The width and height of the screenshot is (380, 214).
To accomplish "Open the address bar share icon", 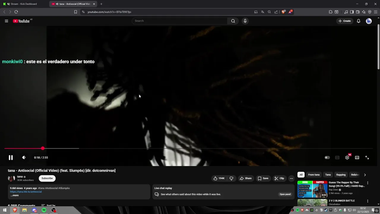I will pos(276,12).
